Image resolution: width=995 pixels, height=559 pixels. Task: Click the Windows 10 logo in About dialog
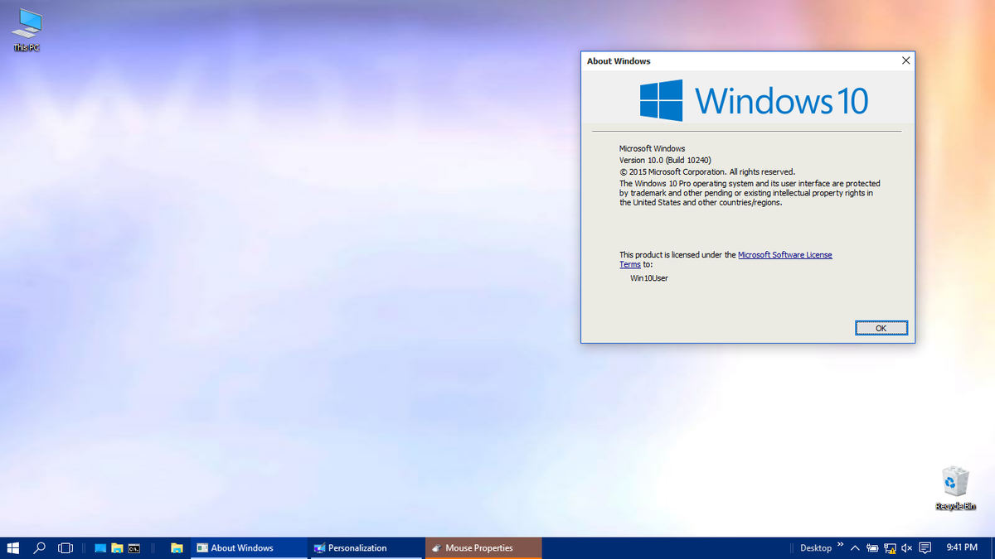point(754,100)
